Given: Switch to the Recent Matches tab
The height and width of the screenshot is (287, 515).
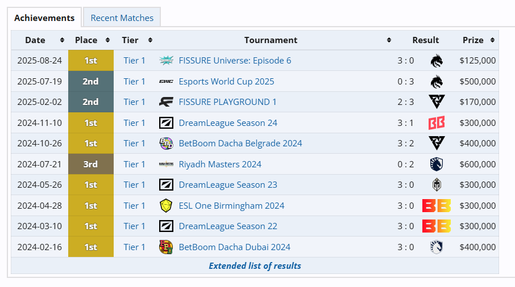Looking at the screenshot, I should tap(122, 18).
